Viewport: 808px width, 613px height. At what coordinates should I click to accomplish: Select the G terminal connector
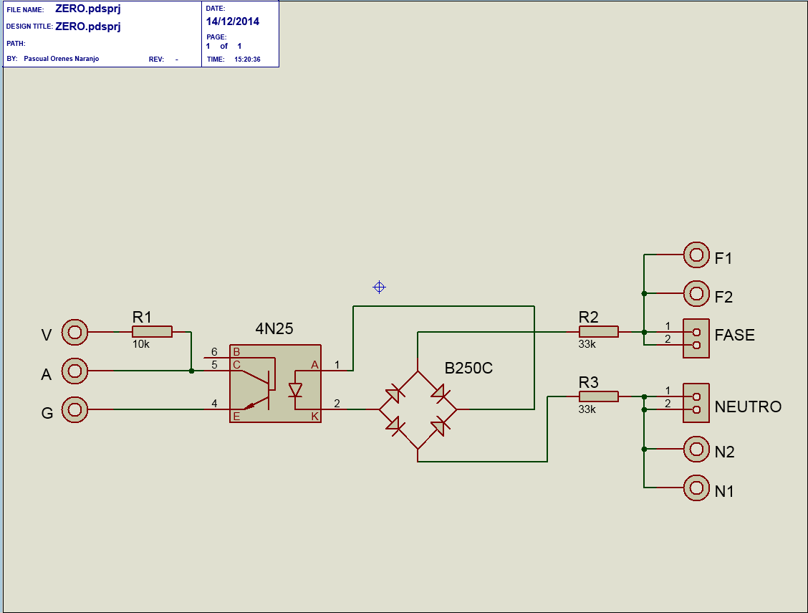(x=74, y=409)
